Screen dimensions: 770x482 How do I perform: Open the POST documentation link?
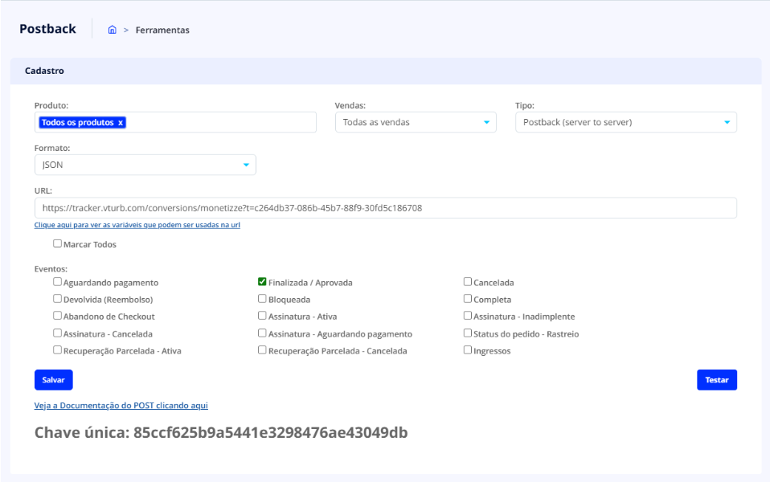point(121,406)
